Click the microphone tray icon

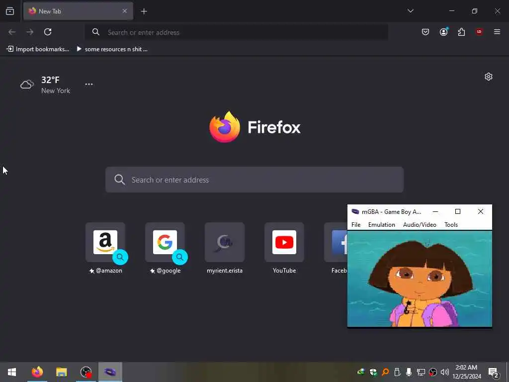[409, 372]
